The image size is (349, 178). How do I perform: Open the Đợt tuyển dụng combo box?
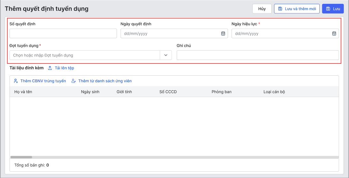point(85,55)
